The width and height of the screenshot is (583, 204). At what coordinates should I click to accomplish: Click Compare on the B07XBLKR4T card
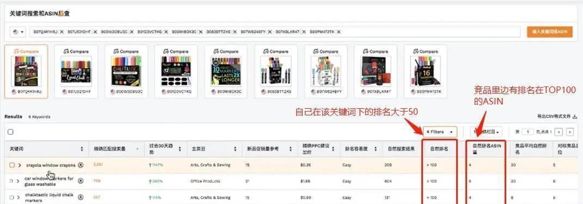[376, 51]
